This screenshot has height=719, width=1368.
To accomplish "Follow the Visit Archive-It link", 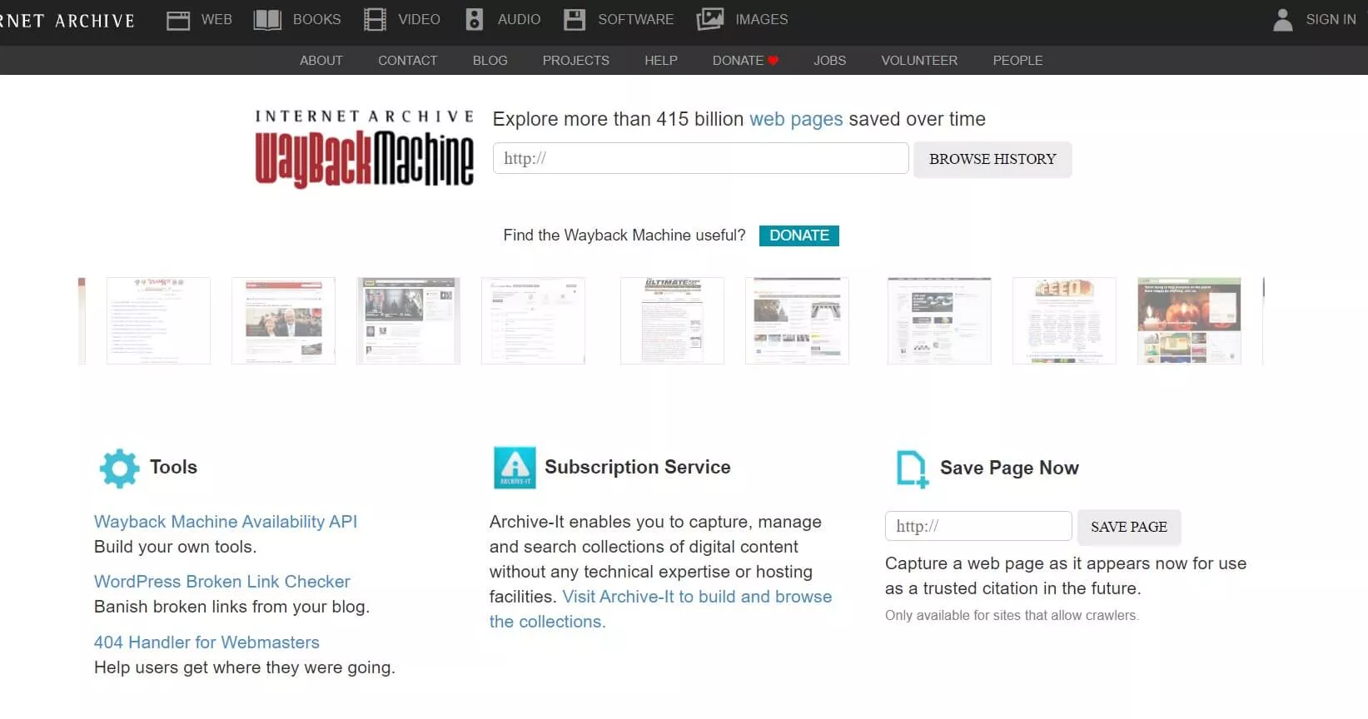I will [697, 597].
